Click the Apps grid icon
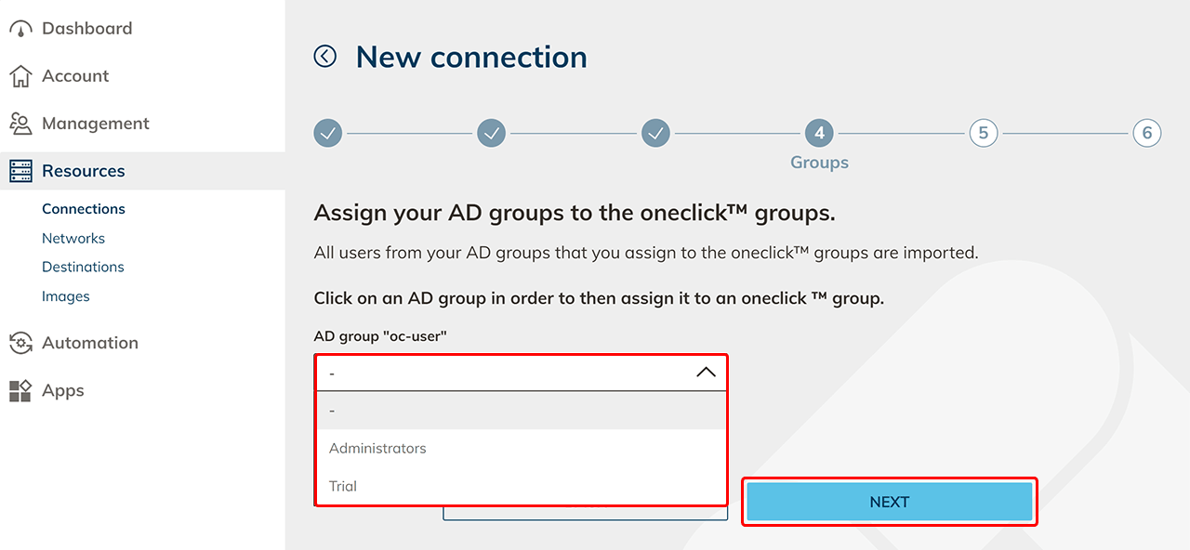 point(20,391)
